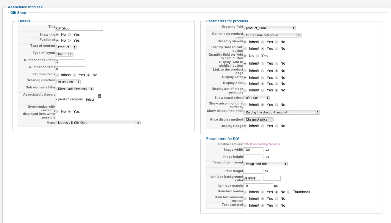
Task: Click Select button for Associated category
Action: (90, 99)
